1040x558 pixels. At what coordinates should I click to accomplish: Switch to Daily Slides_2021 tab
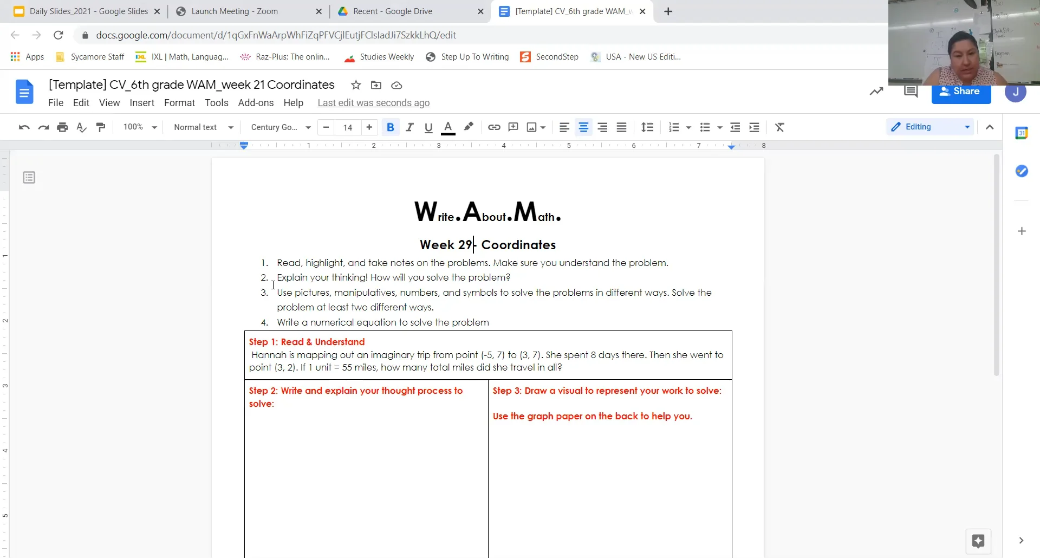point(89,11)
